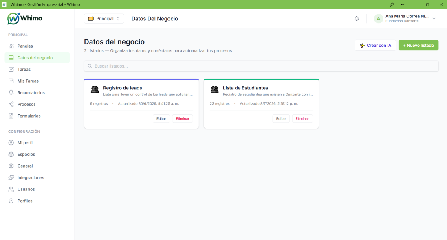Screen dimensions: 447x240
Task: Open the Lista de Estudiantes card title
Action: tap(245, 88)
